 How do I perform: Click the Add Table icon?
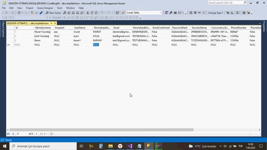244,13
